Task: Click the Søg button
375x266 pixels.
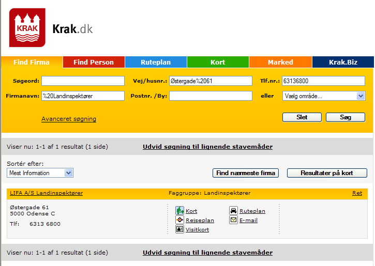Action: click(x=346, y=117)
